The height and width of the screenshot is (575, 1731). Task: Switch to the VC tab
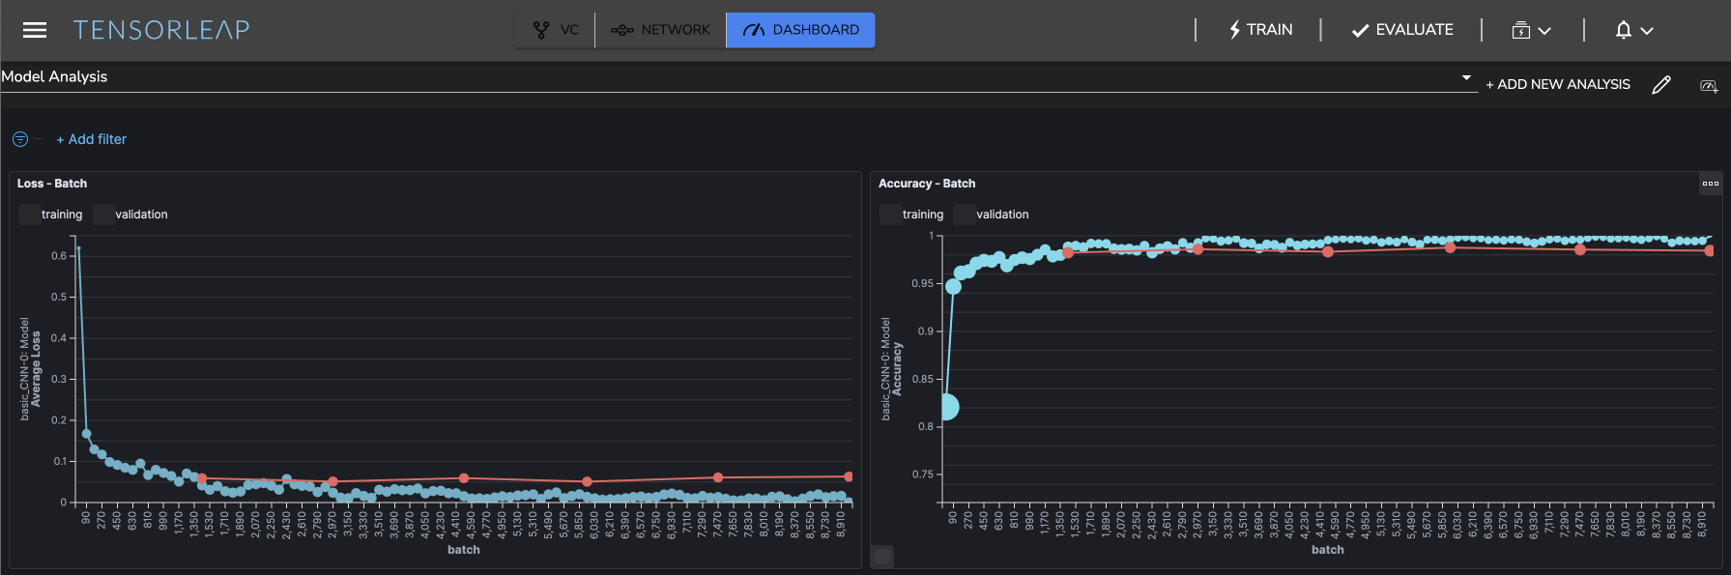pos(556,30)
